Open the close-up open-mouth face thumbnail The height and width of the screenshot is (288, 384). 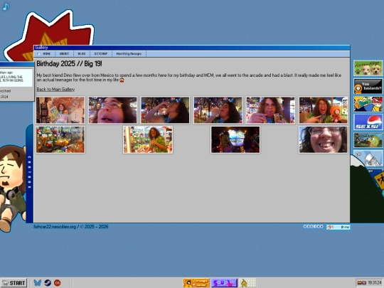coord(112,110)
